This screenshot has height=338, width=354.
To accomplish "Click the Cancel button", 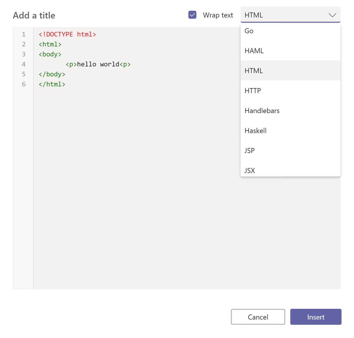I will tap(258, 317).
